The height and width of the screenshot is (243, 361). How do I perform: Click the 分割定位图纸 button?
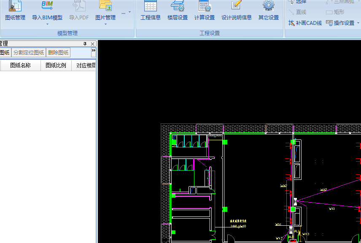29,52
